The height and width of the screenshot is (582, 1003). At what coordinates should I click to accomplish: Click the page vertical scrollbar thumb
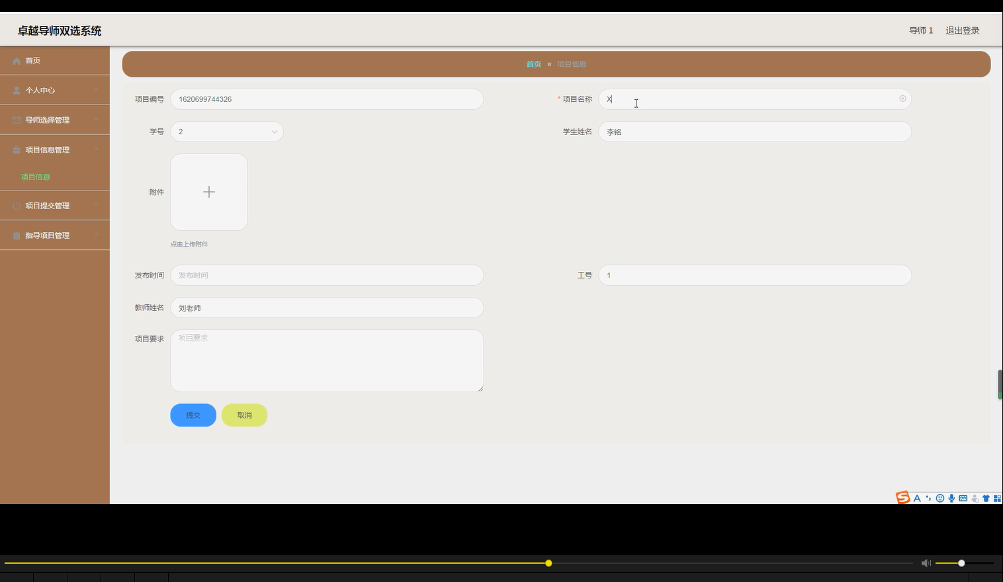coord(1000,385)
